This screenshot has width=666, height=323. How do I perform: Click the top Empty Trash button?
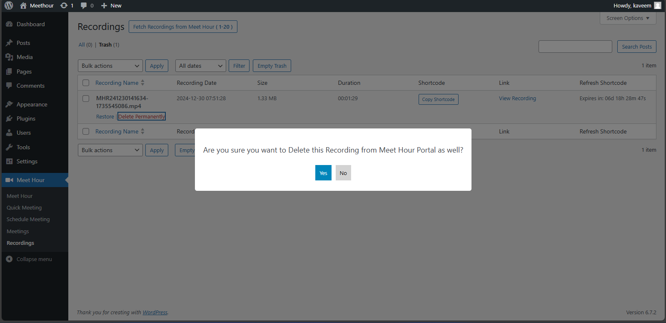pos(272,66)
